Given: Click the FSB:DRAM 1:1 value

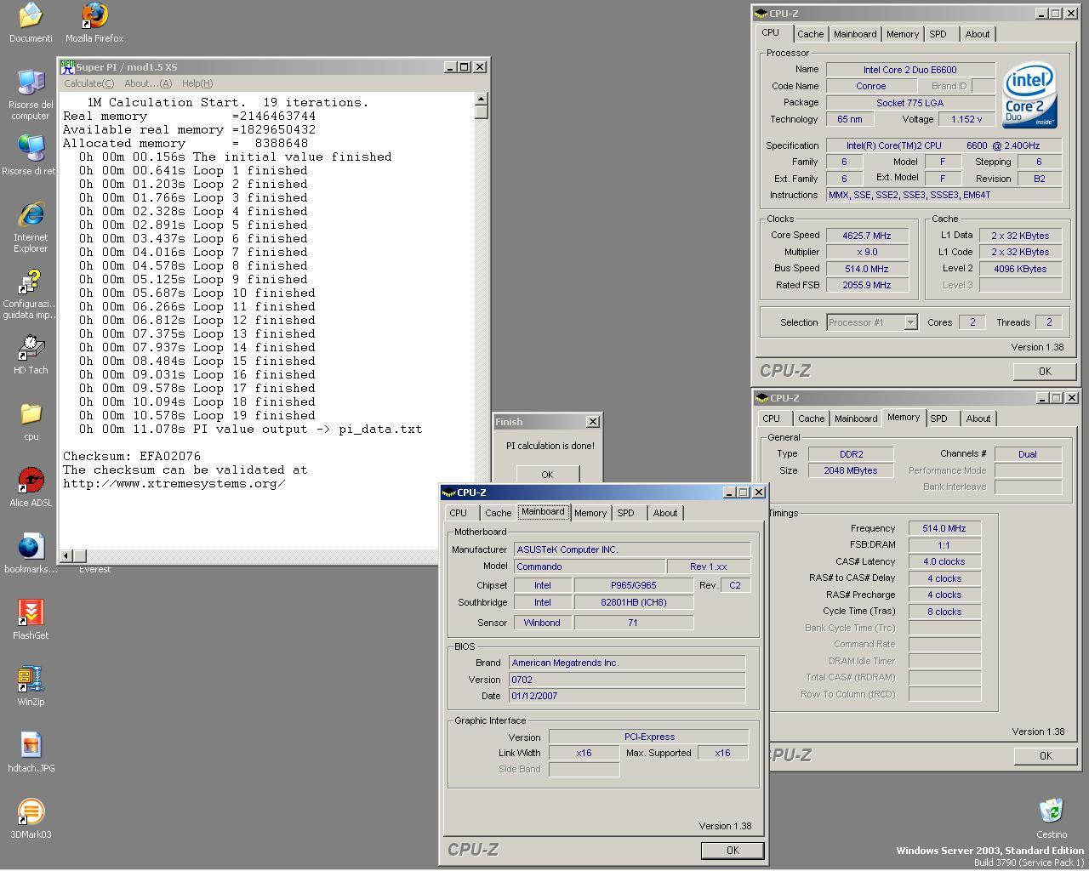Looking at the screenshot, I should [944, 545].
